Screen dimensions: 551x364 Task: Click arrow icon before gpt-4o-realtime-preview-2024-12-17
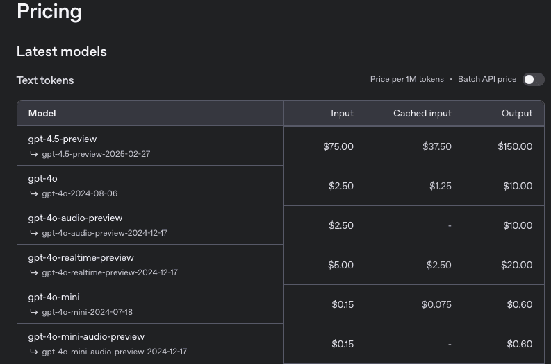tap(33, 272)
